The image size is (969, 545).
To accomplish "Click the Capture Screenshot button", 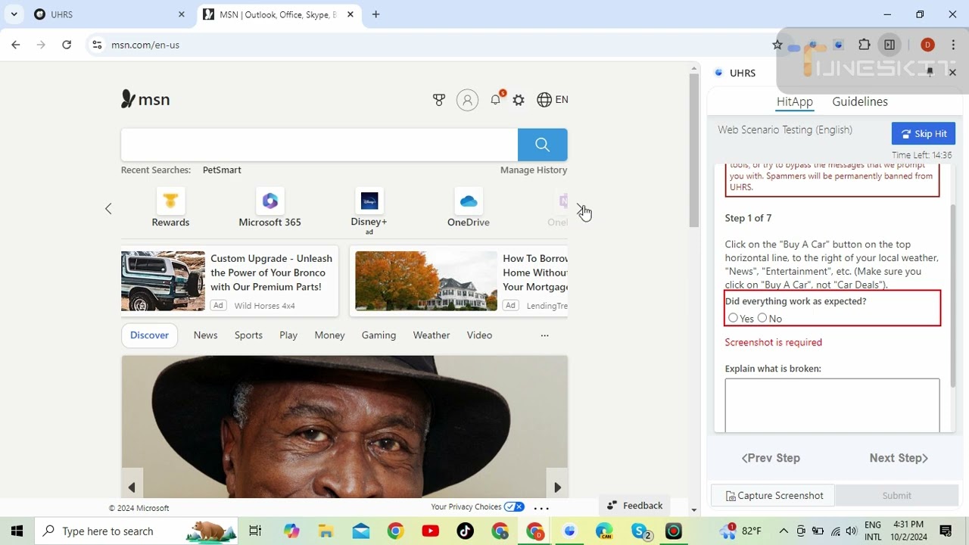I will (773, 496).
